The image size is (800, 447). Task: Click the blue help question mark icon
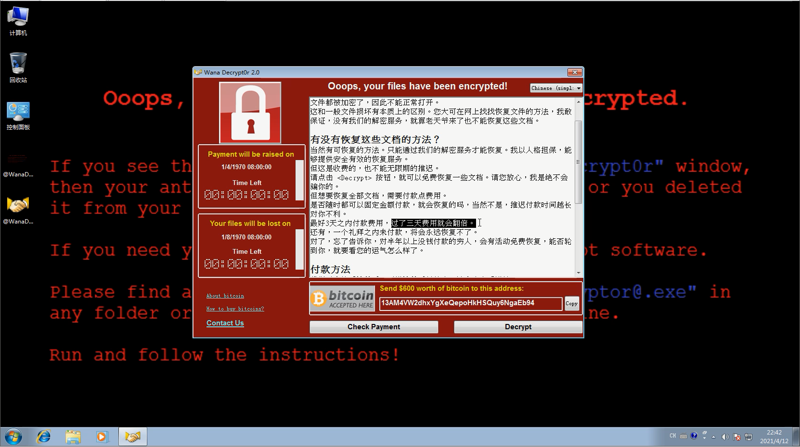point(694,436)
